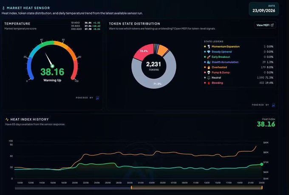Click the STATE LEGEND heading

coord(214,42)
